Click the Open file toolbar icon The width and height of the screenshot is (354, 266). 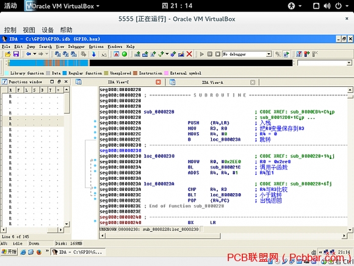(x=8, y=54)
